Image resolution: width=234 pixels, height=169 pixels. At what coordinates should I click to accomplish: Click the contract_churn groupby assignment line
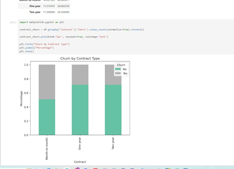(x=82, y=29)
